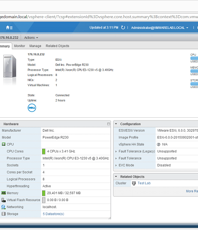Screen dimensions: 198x230
Task: Click the Storage icon
Action: [4, 214]
